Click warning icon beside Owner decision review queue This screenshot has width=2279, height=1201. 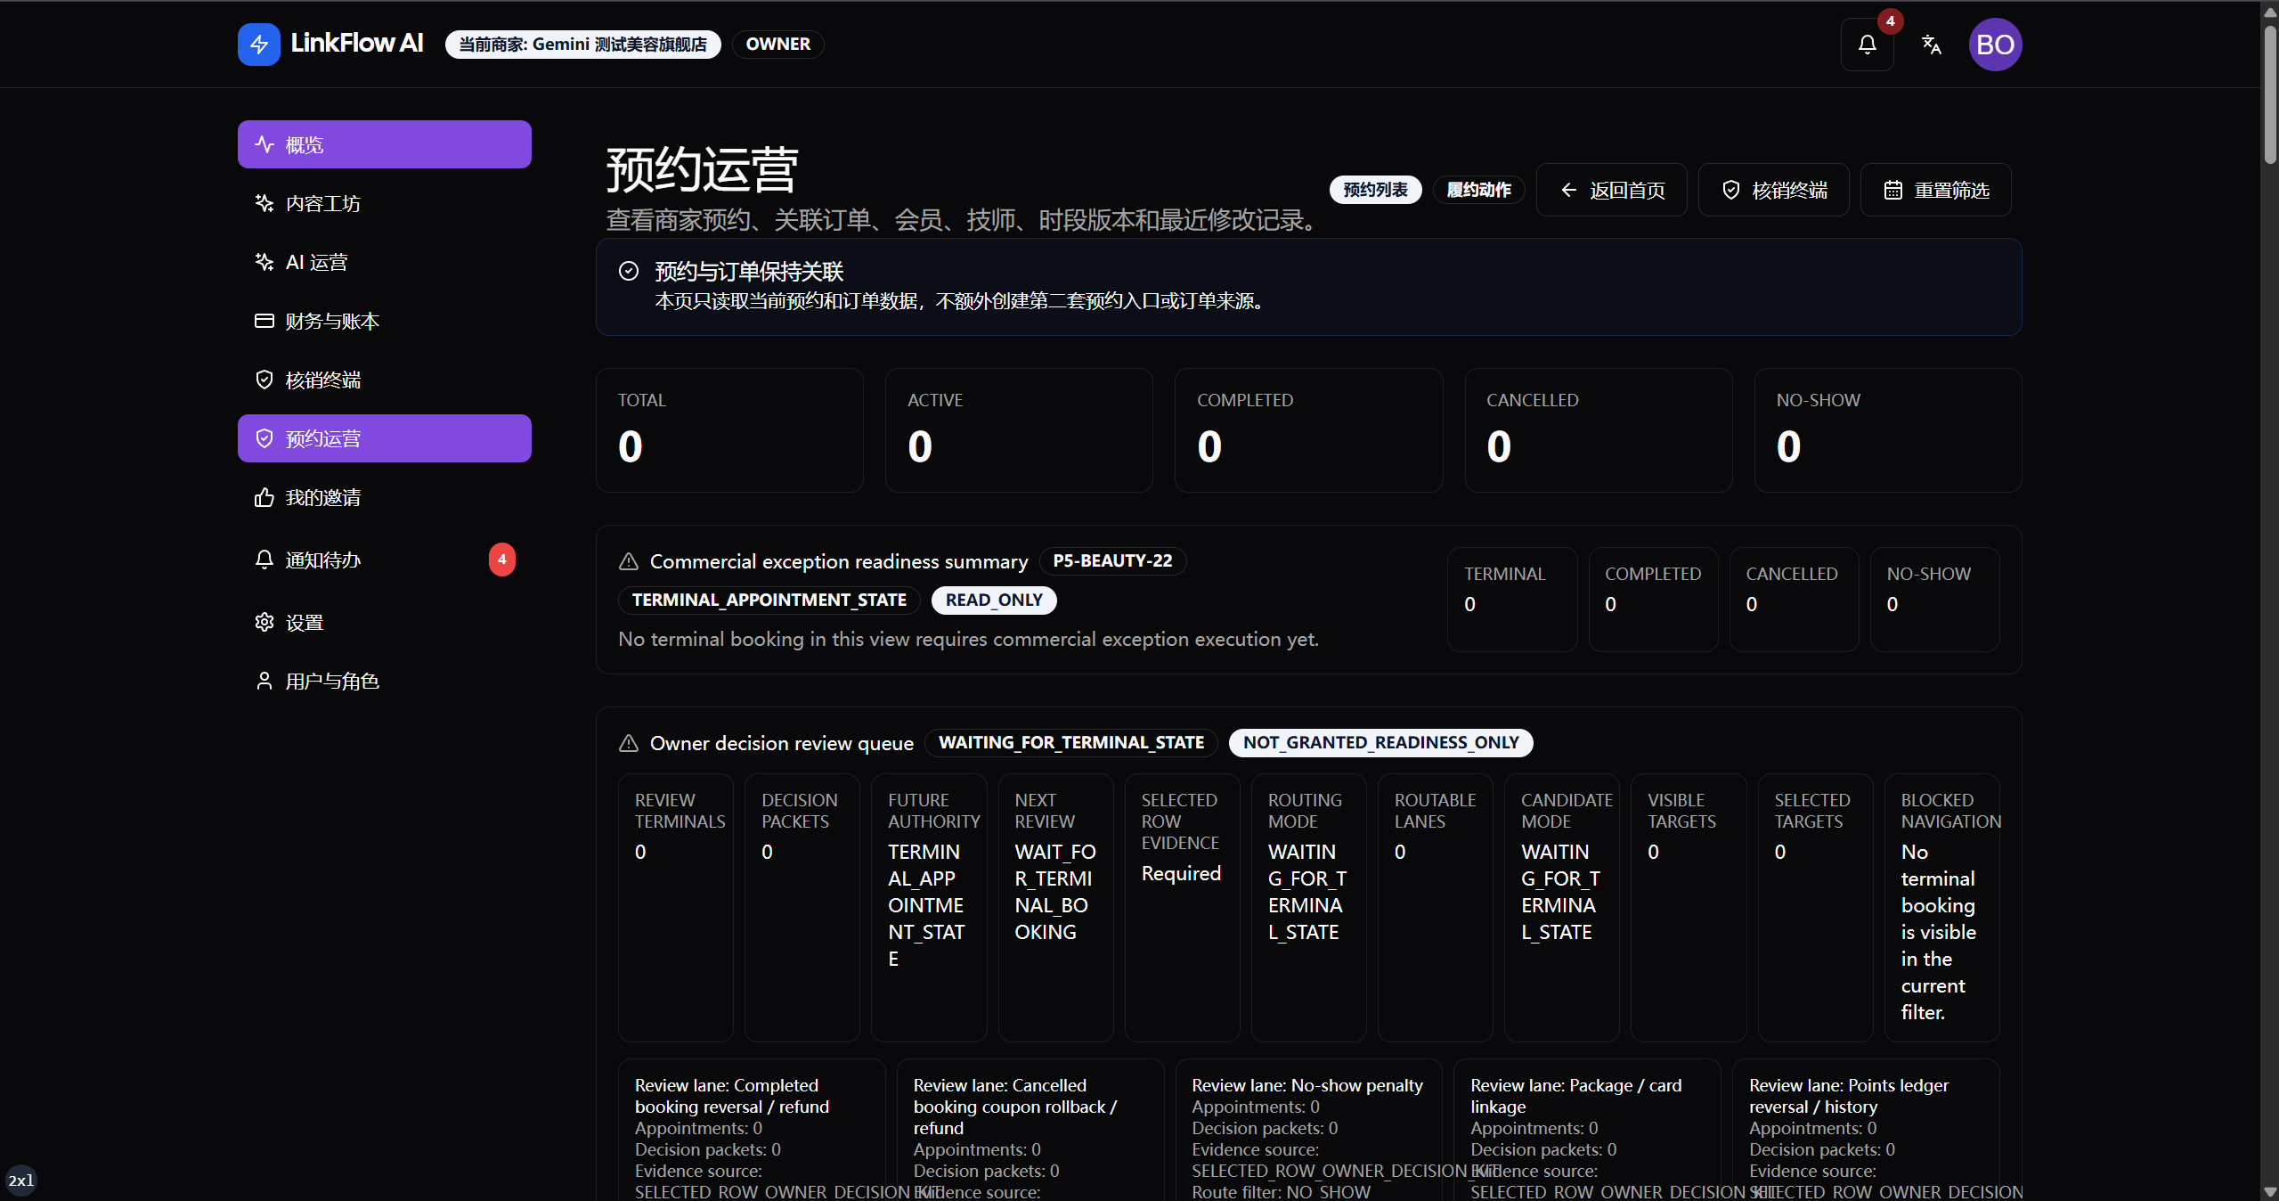(629, 743)
